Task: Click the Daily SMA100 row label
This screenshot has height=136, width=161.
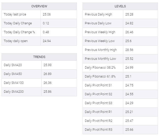Action: pos(14,83)
